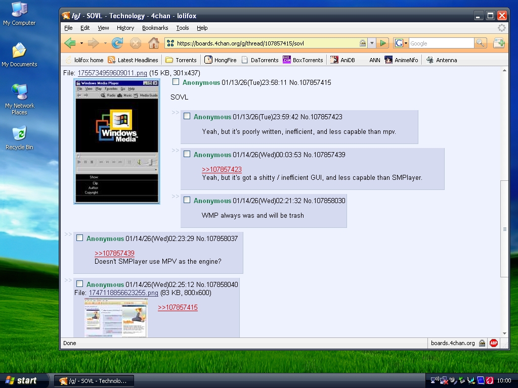Open the HongFire bookmark
The height and width of the screenshot is (388, 518).
(x=221, y=60)
